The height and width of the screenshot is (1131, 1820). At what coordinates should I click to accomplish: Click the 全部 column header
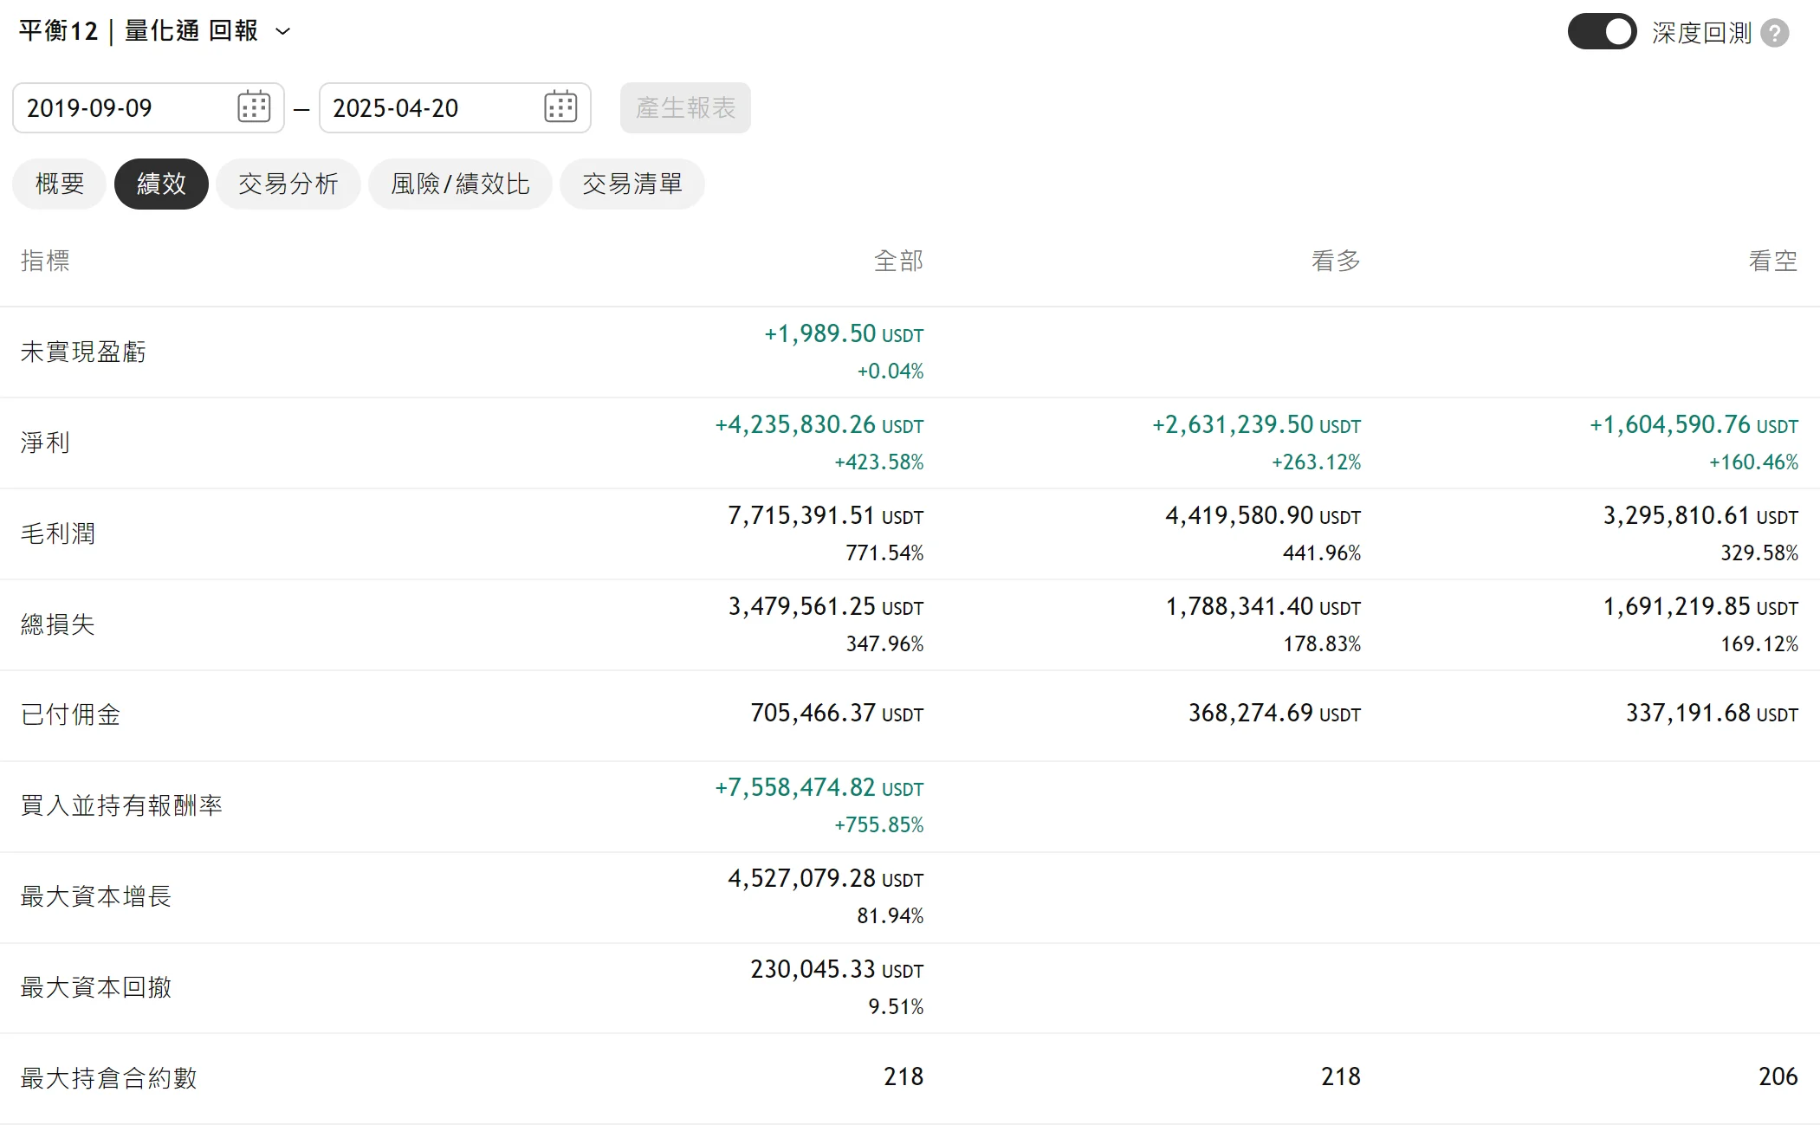(898, 261)
